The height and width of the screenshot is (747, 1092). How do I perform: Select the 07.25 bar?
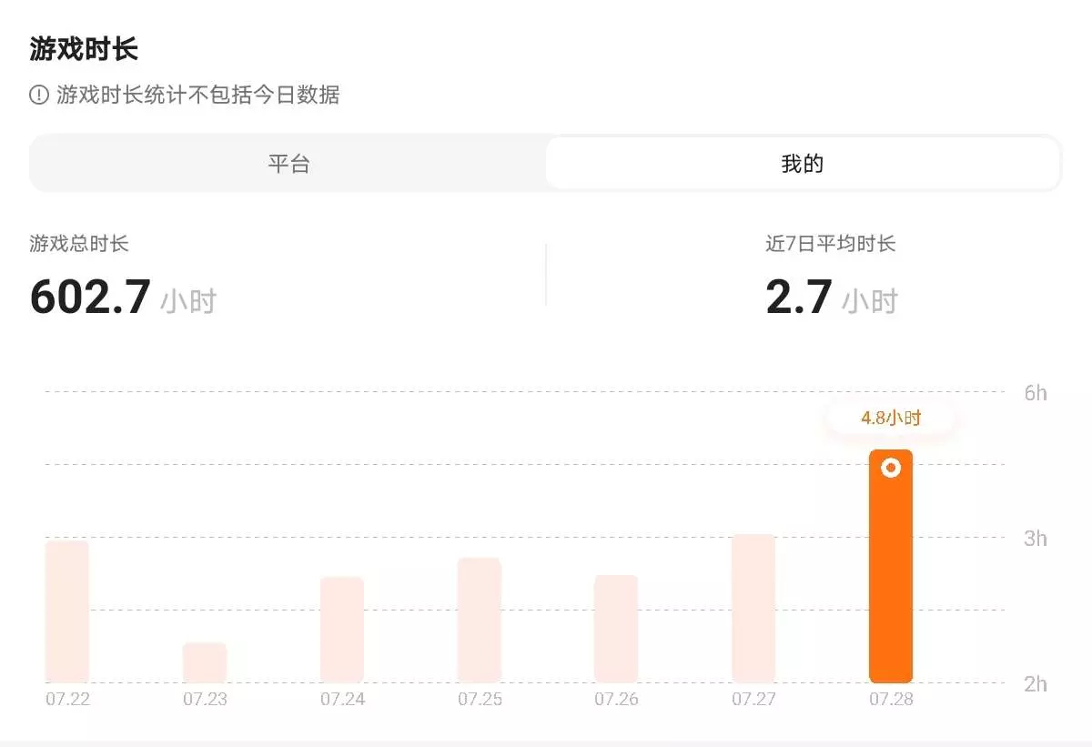pyautogui.click(x=480, y=620)
